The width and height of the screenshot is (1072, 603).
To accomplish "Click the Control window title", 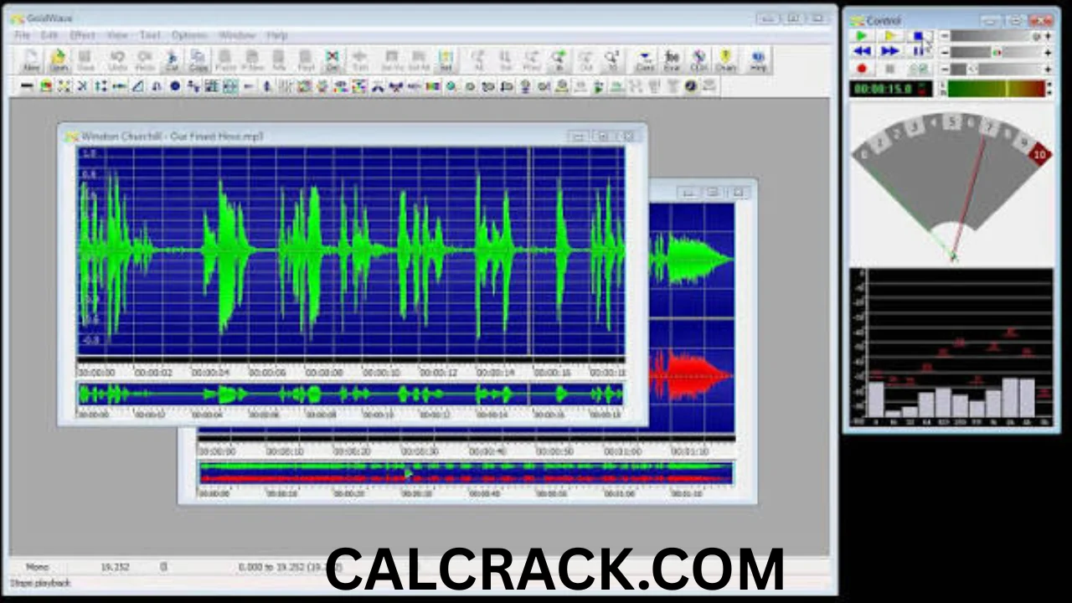I will (883, 20).
